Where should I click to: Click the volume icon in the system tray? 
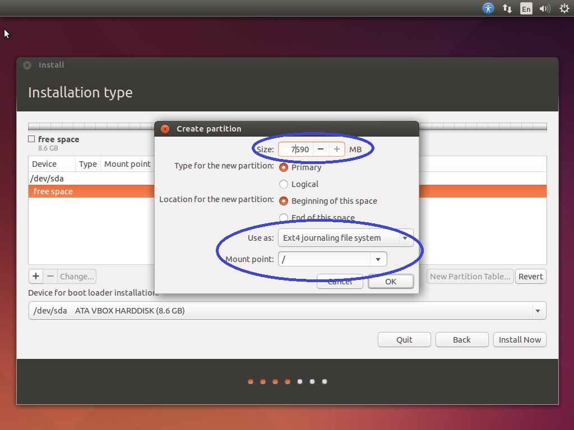coord(544,8)
